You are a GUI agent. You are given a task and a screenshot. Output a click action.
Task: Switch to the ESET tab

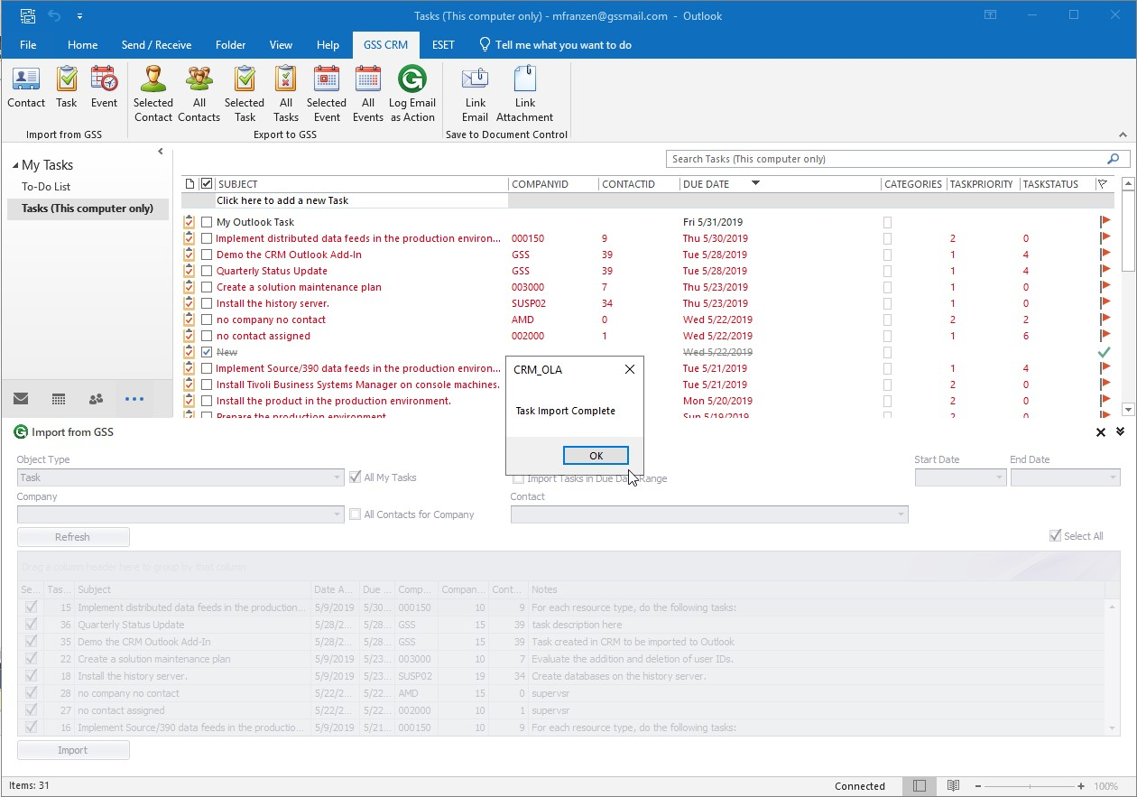pos(443,45)
